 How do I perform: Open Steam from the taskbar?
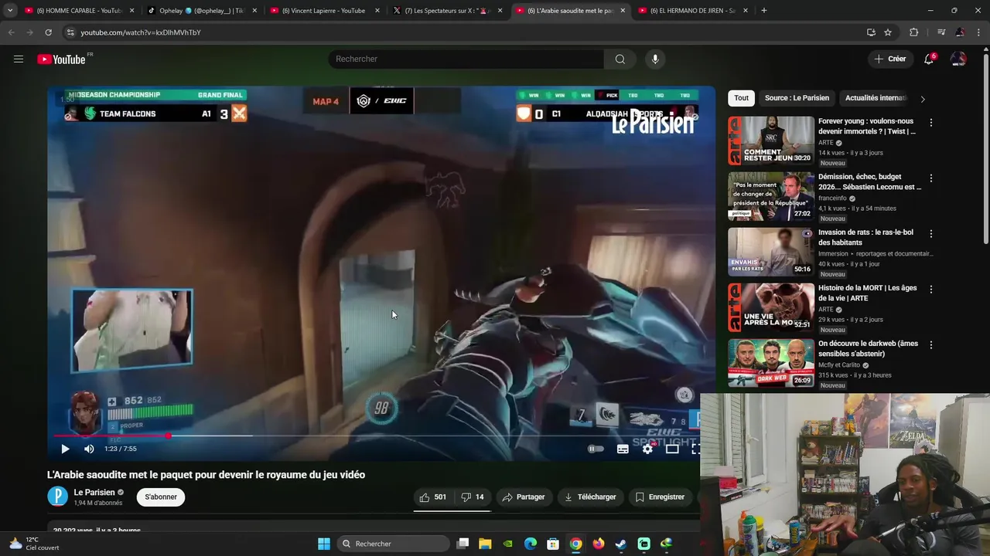(x=620, y=544)
